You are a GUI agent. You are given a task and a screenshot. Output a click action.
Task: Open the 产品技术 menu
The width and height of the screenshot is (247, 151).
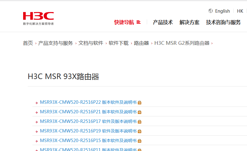tap(163, 22)
